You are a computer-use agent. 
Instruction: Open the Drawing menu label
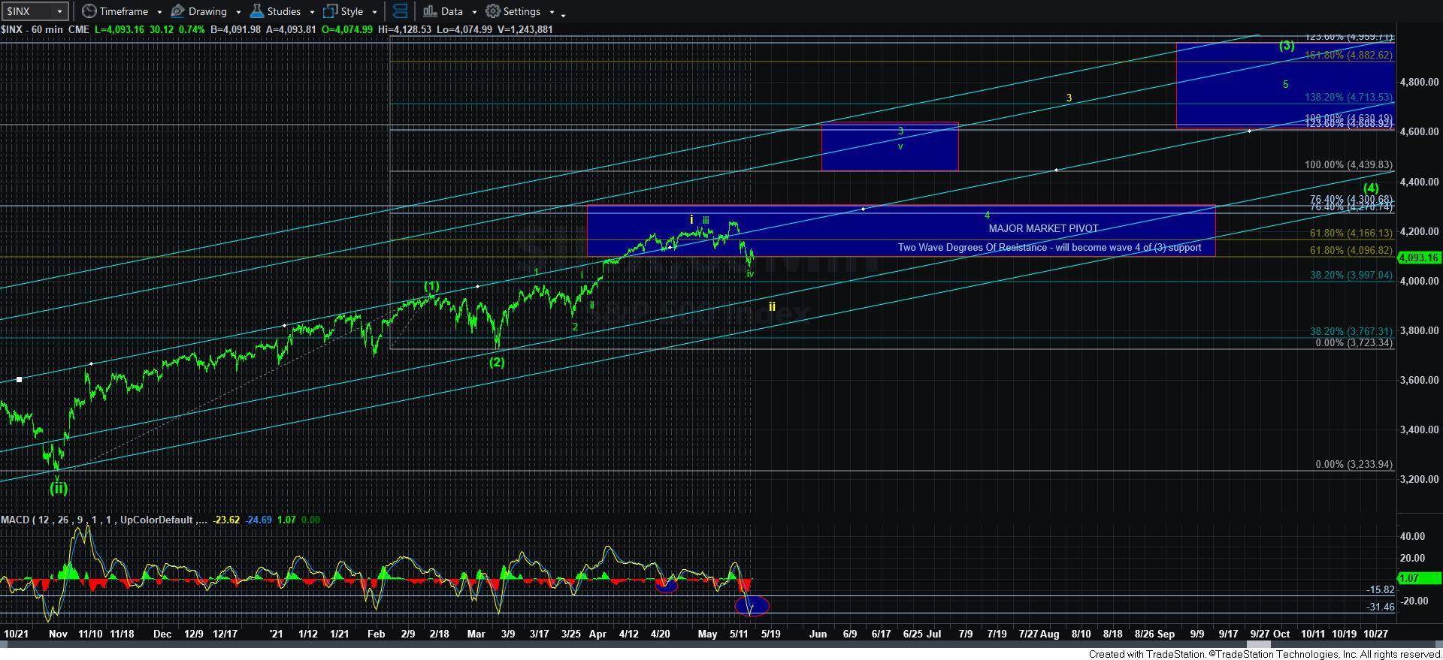coord(207,11)
